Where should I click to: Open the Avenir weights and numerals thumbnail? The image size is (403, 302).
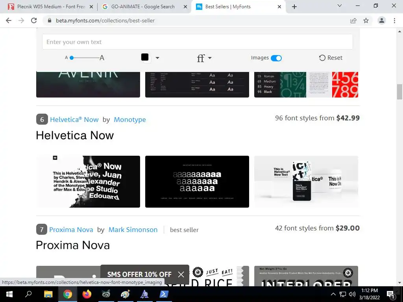[306, 85]
